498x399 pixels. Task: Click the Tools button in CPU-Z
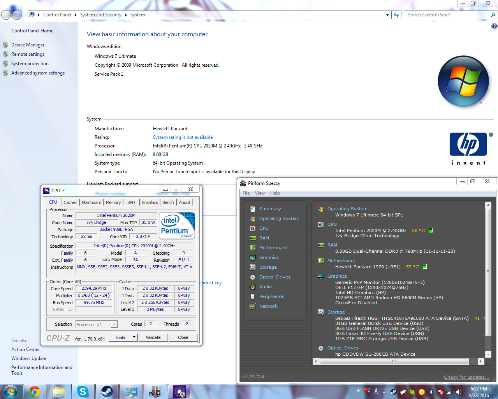click(120, 337)
